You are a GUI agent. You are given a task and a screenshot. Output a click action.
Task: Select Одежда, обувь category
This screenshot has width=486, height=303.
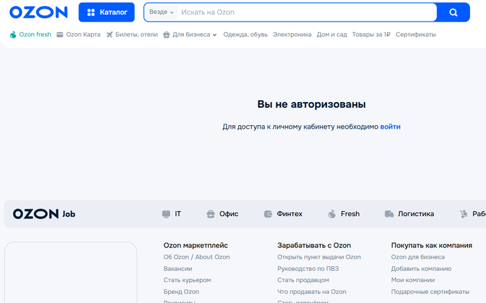pos(245,35)
